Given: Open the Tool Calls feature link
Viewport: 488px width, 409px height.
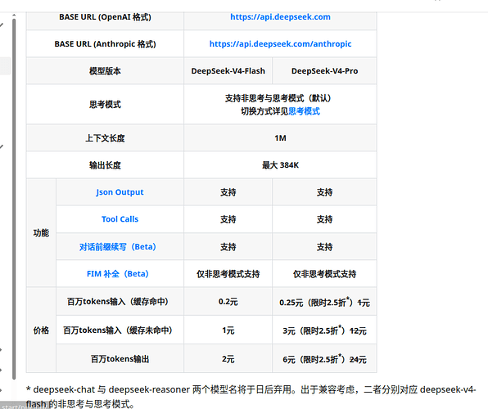Looking at the screenshot, I should (x=120, y=219).
